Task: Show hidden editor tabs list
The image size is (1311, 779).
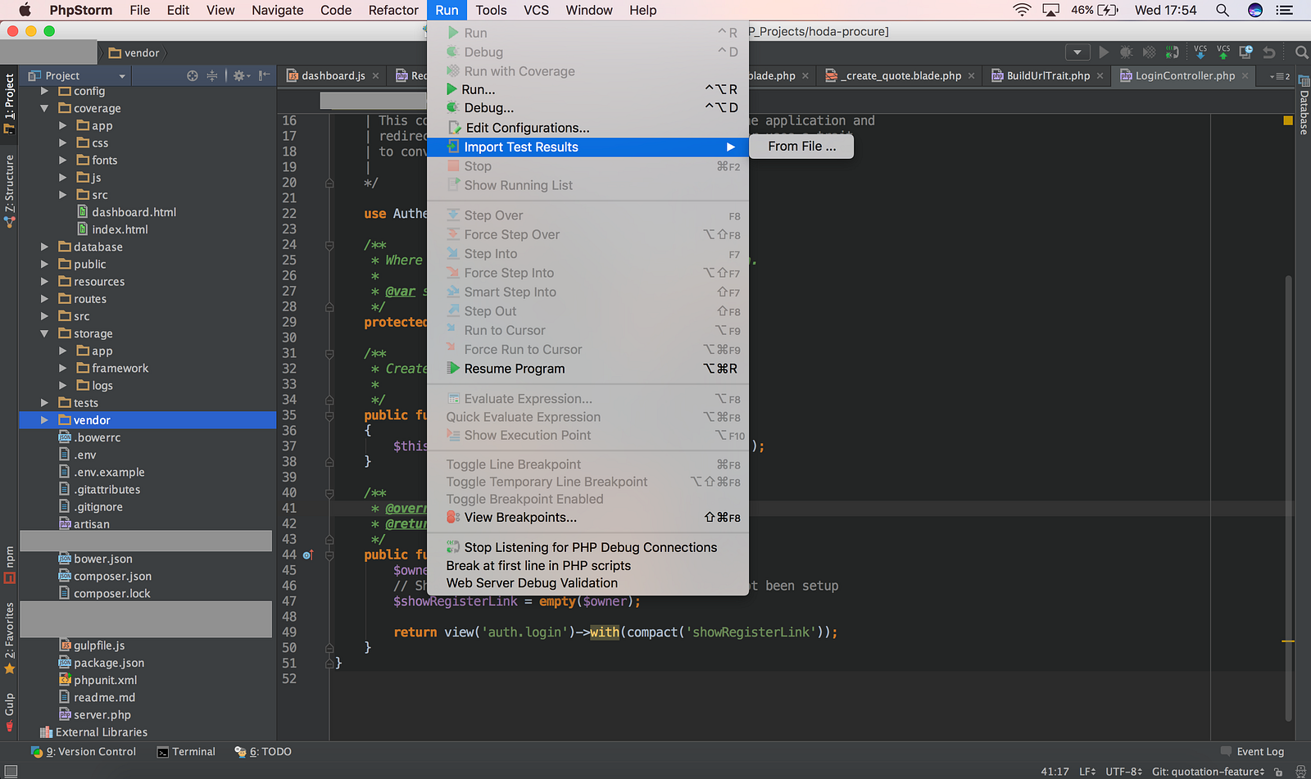Action: coord(1279,76)
